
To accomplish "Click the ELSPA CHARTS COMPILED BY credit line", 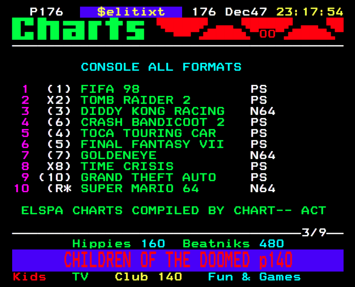I will click(174, 210).
